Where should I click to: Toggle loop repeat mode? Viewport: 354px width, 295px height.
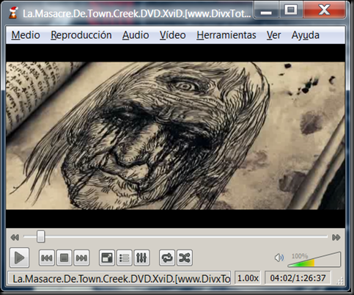coord(167,258)
